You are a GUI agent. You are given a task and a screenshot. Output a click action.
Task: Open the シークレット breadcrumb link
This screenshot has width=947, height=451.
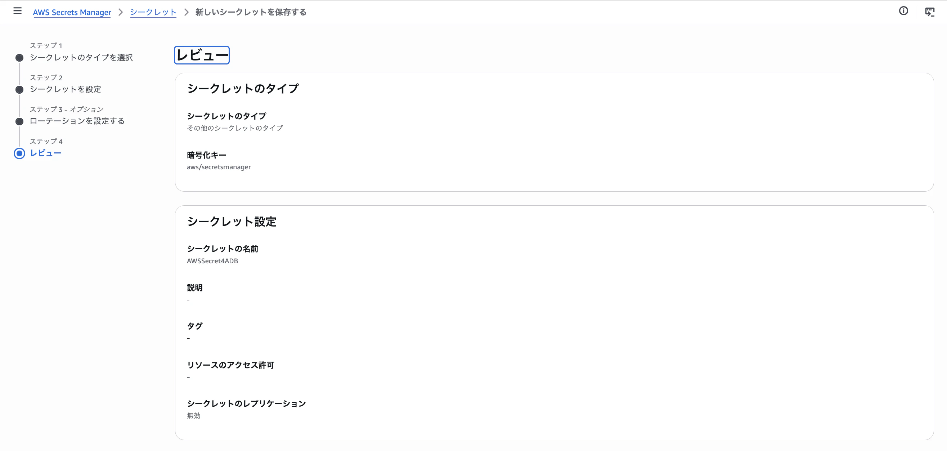pyautogui.click(x=153, y=12)
